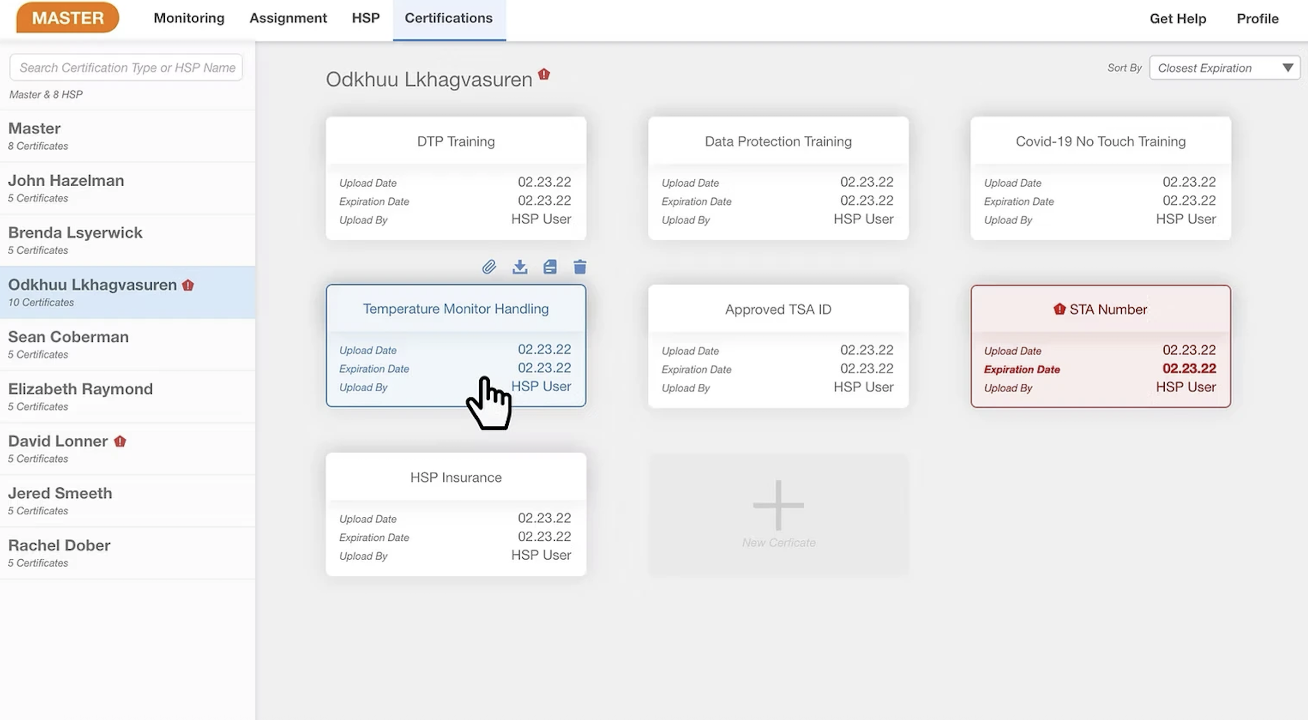
Task: Open the Assignment tab
Action: [288, 18]
